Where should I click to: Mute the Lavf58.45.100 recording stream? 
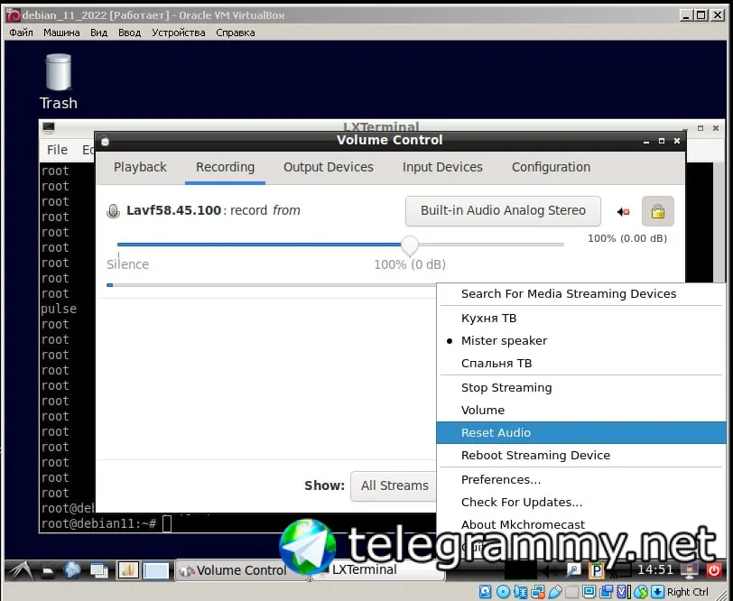click(x=623, y=212)
